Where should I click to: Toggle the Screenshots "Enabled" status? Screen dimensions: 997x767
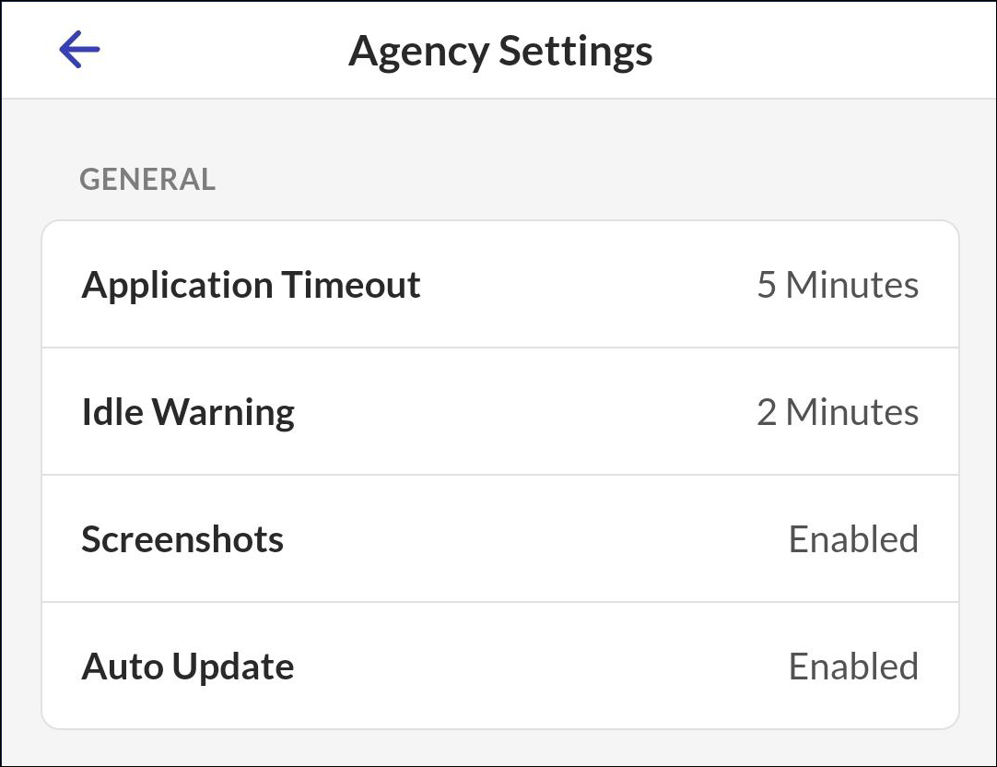pyautogui.click(x=853, y=539)
